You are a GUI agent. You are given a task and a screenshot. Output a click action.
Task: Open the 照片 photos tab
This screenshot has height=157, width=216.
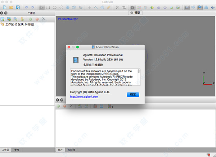click(60, 150)
